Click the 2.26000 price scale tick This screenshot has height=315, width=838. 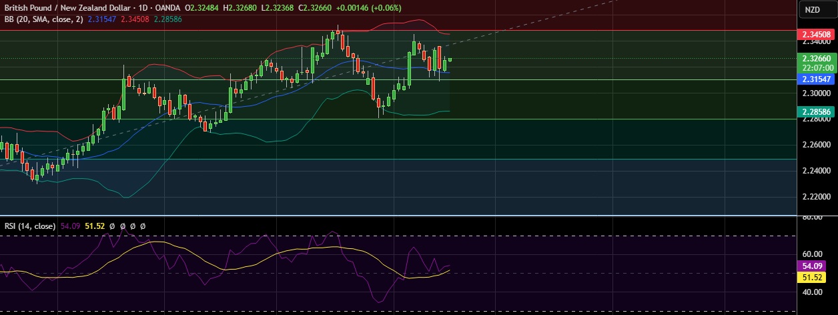[x=817, y=144]
